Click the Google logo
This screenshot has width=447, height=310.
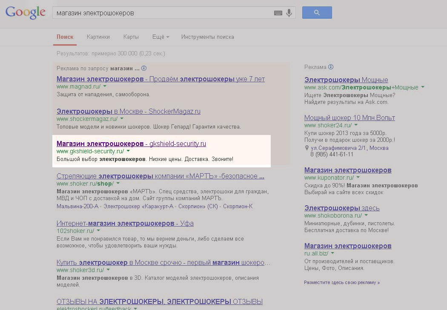click(x=26, y=12)
